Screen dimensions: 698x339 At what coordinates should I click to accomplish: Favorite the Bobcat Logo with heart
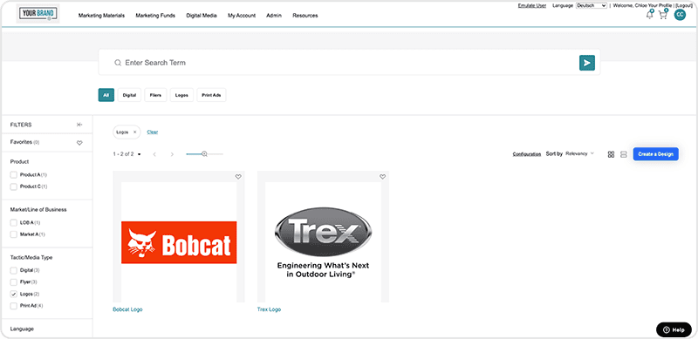[x=238, y=177]
